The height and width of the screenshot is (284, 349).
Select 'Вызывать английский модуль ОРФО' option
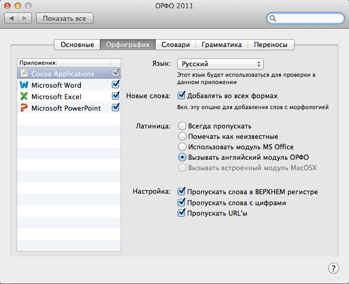coord(182,157)
